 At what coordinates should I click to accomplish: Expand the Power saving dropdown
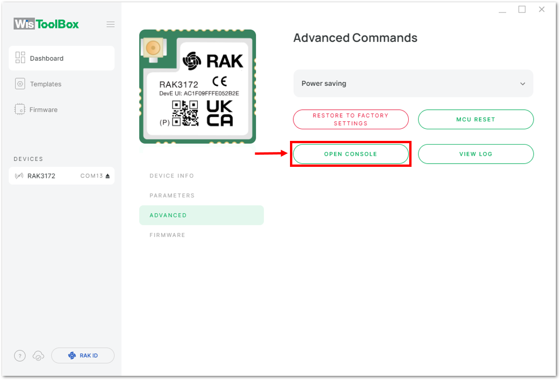413,83
